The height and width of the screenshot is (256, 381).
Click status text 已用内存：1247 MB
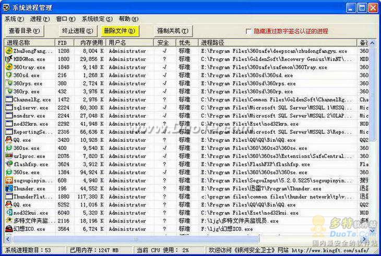click(94, 250)
